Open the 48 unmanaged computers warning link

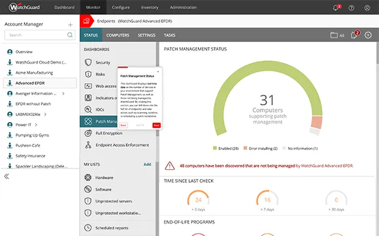point(266,166)
